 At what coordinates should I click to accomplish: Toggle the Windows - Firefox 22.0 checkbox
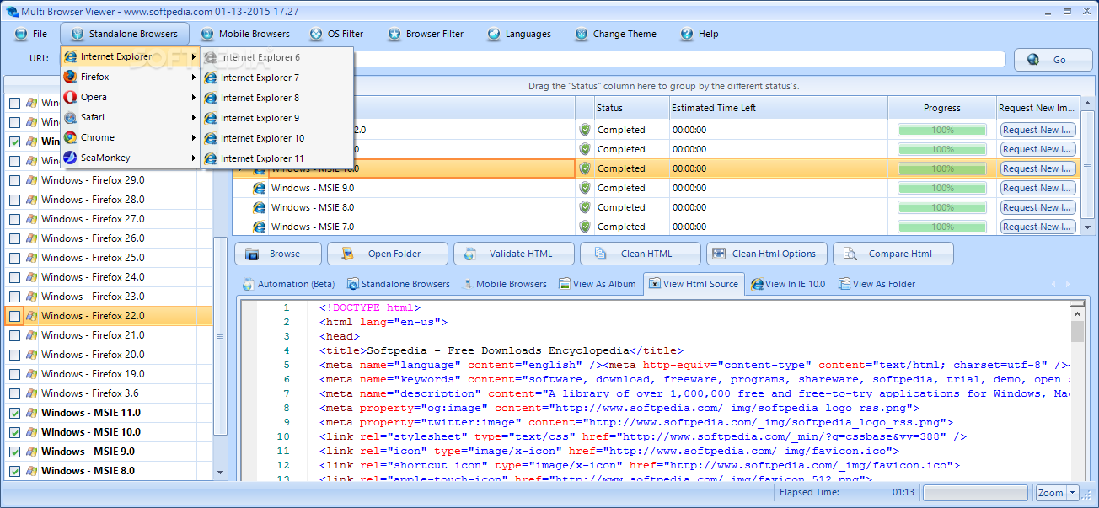click(x=14, y=316)
